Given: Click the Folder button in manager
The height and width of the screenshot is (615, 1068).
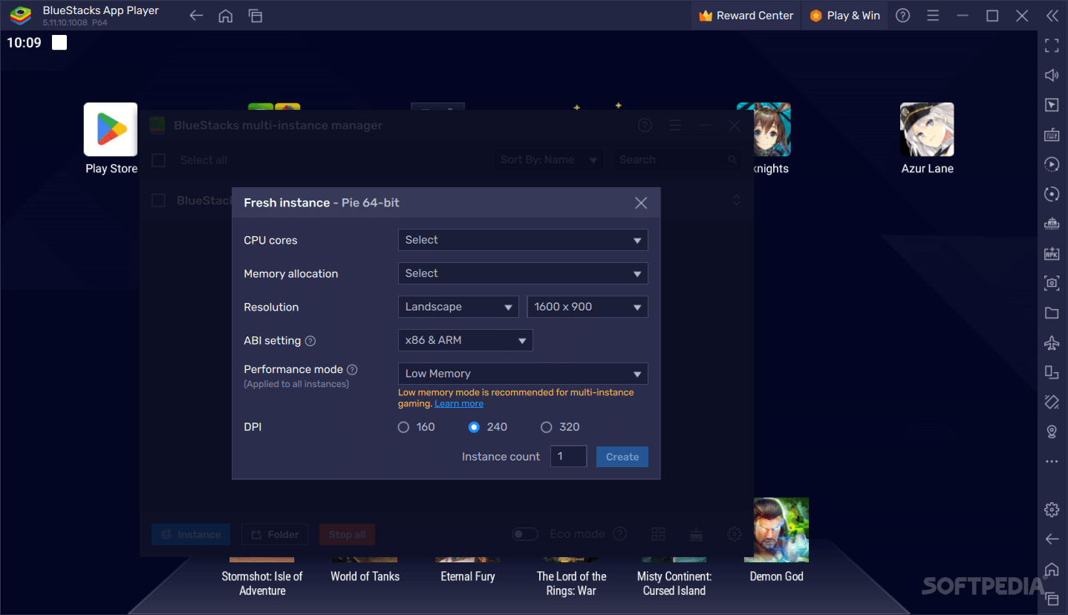Looking at the screenshot, I should pos(275,534).
